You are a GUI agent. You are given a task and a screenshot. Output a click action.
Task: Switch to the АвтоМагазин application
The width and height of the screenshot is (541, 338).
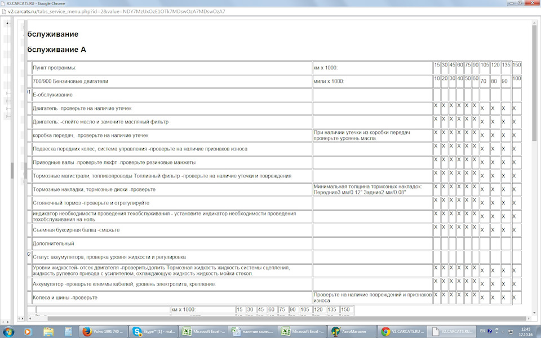350,332
